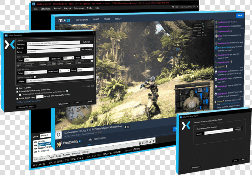Click the large Mixer X logo in Mixer Properties

coord(10,45)
